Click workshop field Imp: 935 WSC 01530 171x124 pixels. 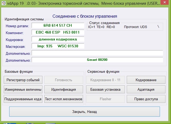(x=58, y=46)
